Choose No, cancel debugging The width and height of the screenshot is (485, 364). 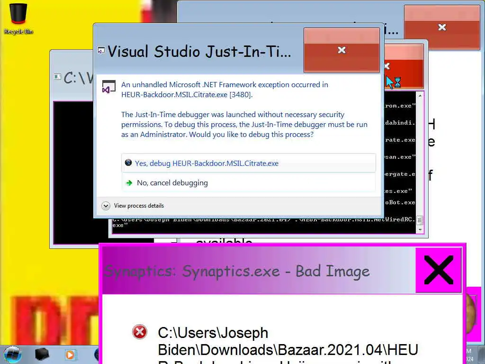[248, 182]
